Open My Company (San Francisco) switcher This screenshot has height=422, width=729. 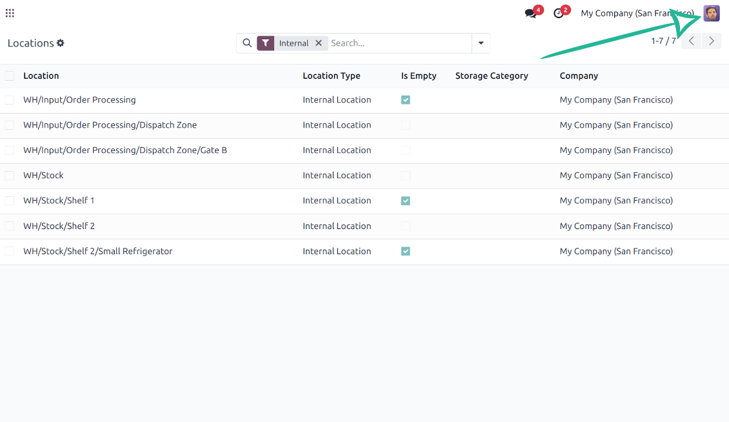(637, 14)
